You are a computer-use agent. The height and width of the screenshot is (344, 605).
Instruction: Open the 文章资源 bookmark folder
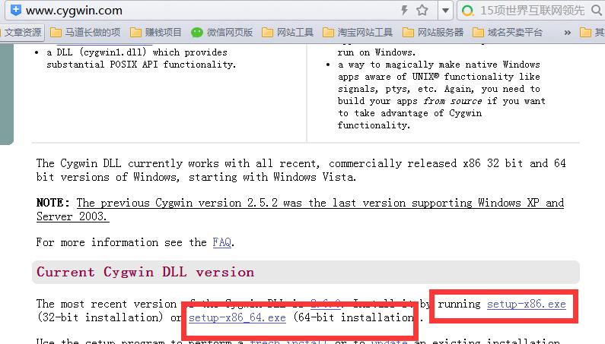click(x=22, y=33)
